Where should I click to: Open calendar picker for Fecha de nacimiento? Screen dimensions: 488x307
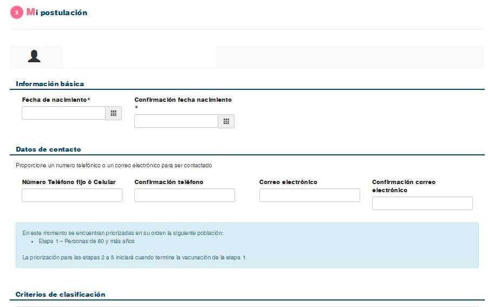tap(114, 113)
